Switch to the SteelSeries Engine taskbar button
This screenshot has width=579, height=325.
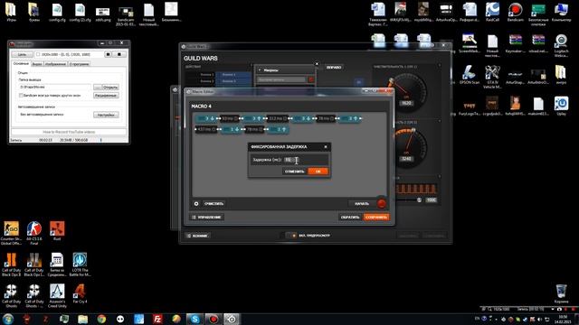232,319
